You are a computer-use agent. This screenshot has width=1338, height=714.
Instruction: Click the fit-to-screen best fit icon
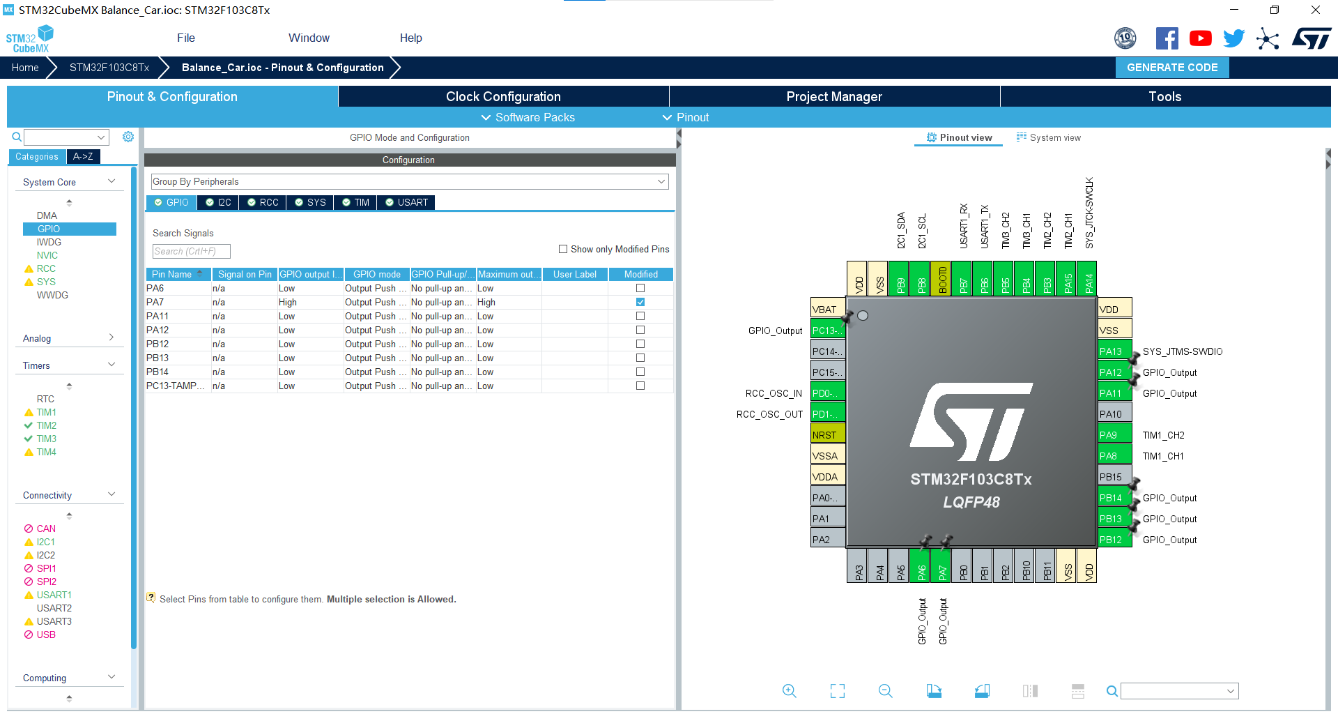click(838, 691)
